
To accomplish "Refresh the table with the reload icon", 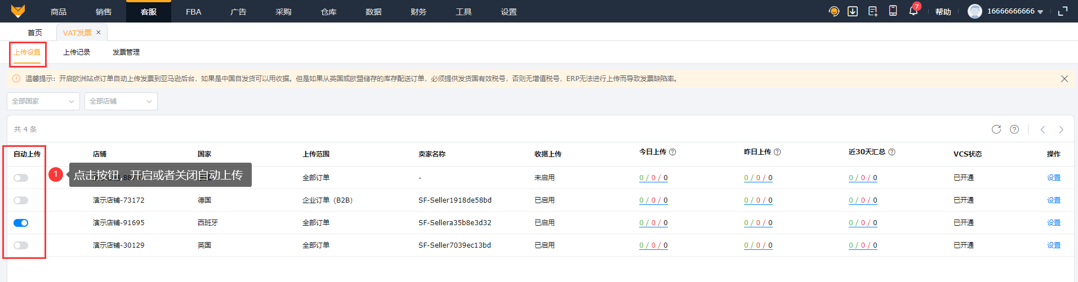I will coord(996,129).
